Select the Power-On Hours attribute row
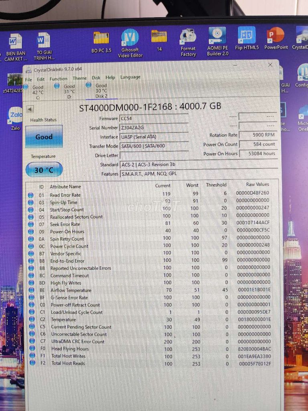The width and height of the screenshot is (308, 411). [149, 231]
